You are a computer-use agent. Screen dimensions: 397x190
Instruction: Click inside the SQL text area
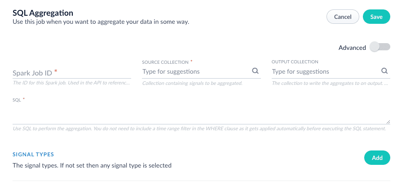201,114
